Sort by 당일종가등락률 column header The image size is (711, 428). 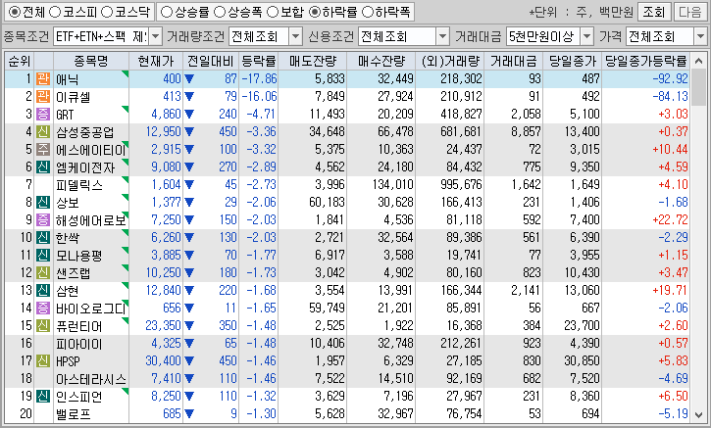646,61
